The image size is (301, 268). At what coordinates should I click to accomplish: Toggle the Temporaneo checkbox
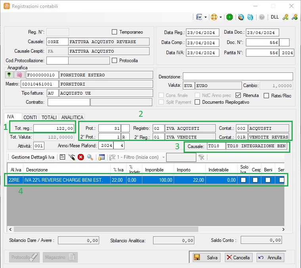click(114, 32)
